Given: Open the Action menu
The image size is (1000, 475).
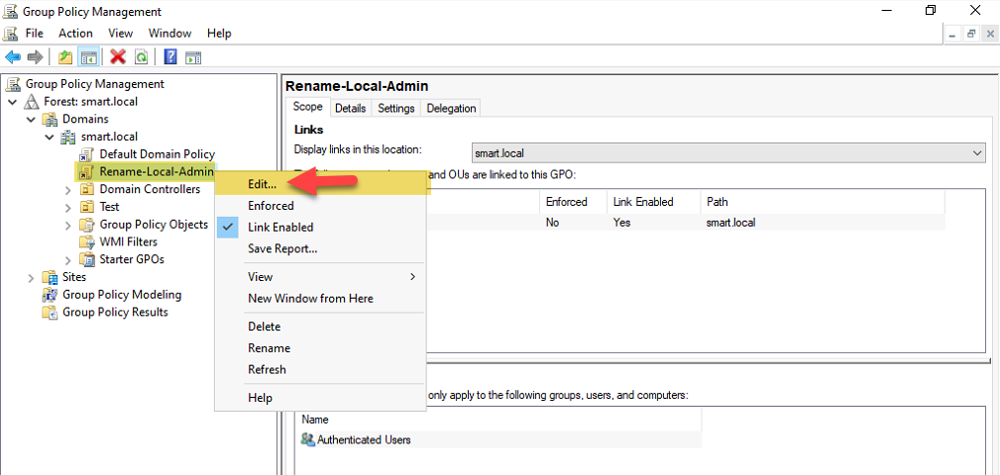Looking at the screenshot, I should [x=76, y=33].
